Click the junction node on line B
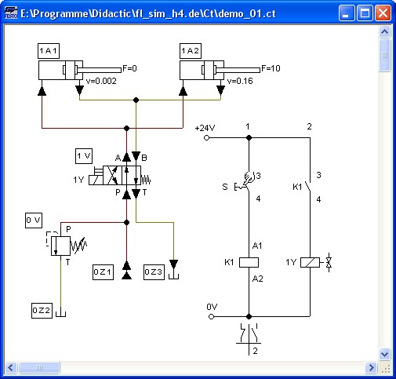The image size is (396, 379). 136,100
